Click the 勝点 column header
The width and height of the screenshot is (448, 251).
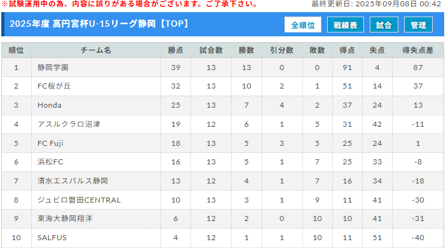click(176, 50)
